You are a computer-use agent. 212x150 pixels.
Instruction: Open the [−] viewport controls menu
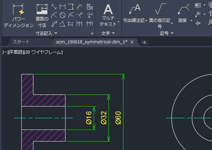click(5, 52)
